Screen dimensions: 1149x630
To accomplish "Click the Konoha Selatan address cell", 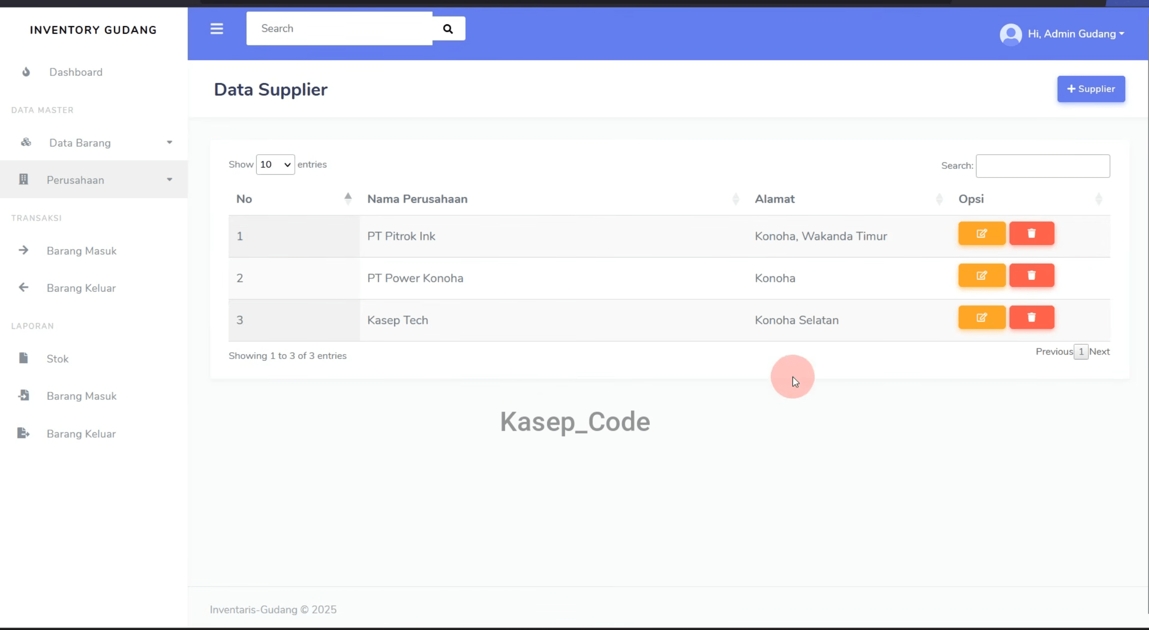I will coord(849,320).
